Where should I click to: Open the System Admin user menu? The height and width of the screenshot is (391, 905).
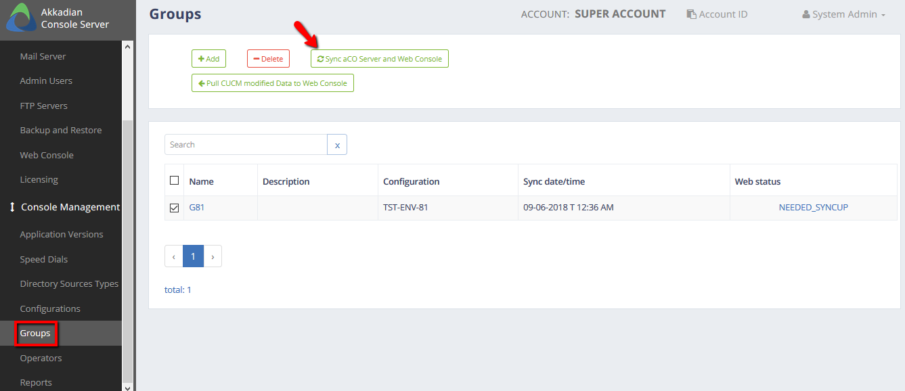[x=843, y=14]
